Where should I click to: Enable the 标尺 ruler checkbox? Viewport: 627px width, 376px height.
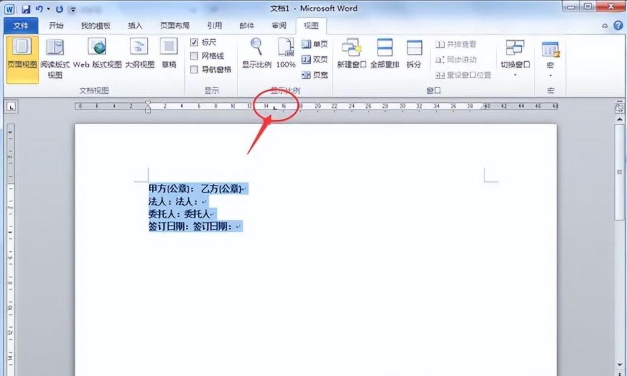(195, 42)
